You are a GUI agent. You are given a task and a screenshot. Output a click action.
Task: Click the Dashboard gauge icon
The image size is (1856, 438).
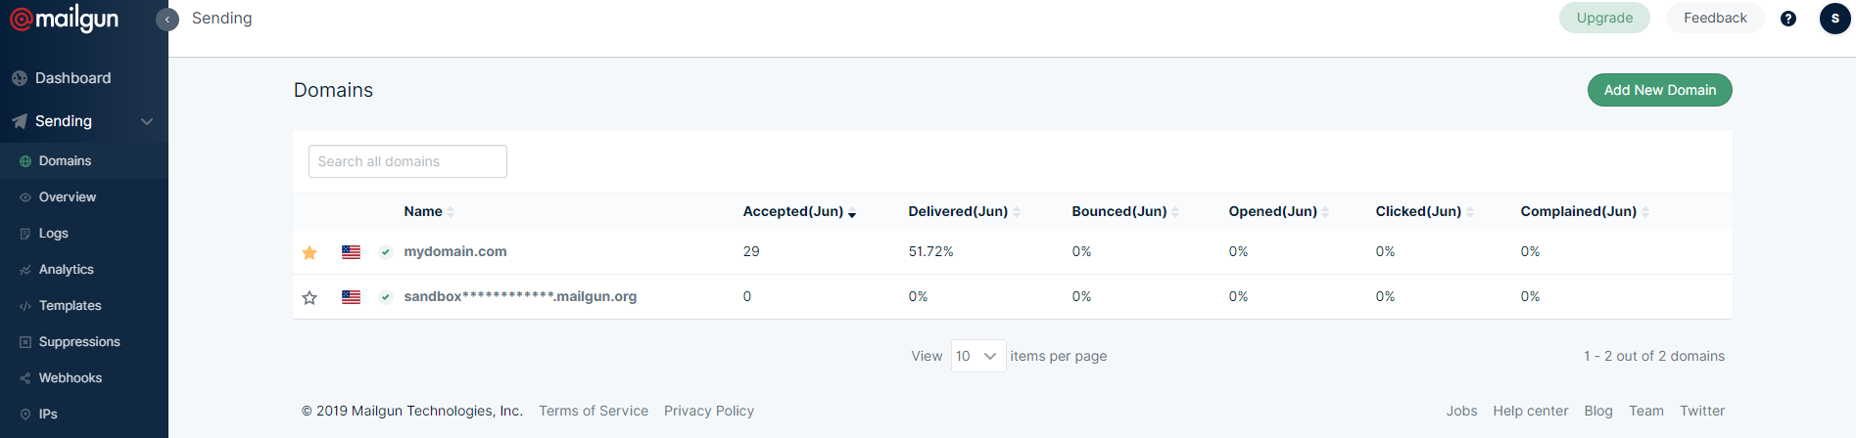click(20, 78)
